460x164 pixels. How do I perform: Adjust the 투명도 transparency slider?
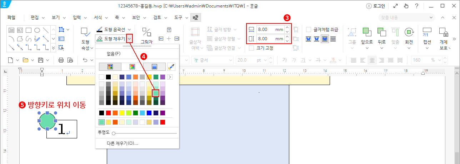(x=145, y=133)
